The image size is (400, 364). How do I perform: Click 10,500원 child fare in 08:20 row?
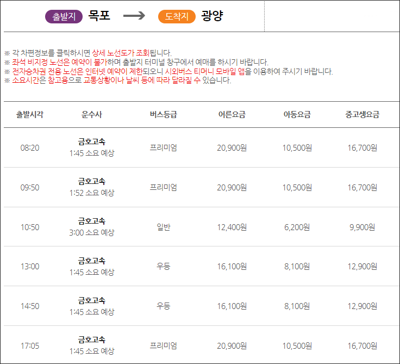point(297,147)
